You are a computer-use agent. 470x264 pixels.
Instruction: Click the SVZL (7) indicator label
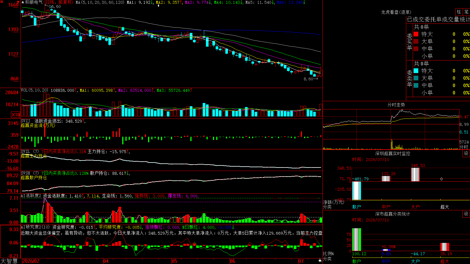[x=30, y=152]
